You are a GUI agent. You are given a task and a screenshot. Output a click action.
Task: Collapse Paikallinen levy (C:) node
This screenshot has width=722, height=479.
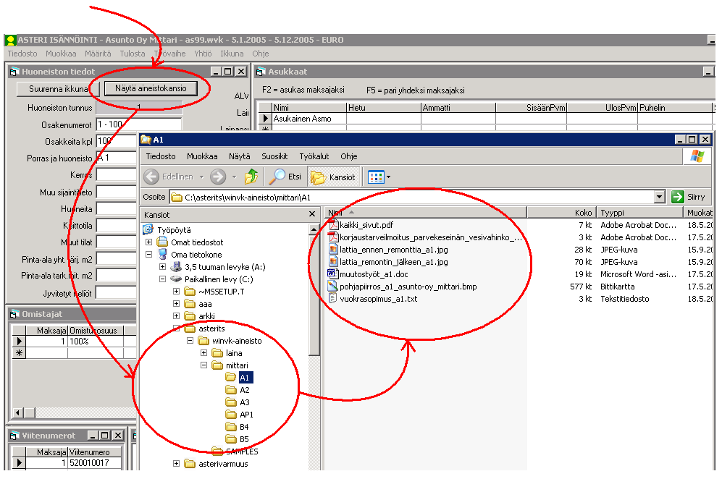(162, 279)
